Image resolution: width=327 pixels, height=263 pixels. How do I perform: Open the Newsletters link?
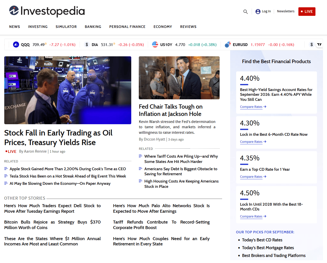(x=286, y=11)
